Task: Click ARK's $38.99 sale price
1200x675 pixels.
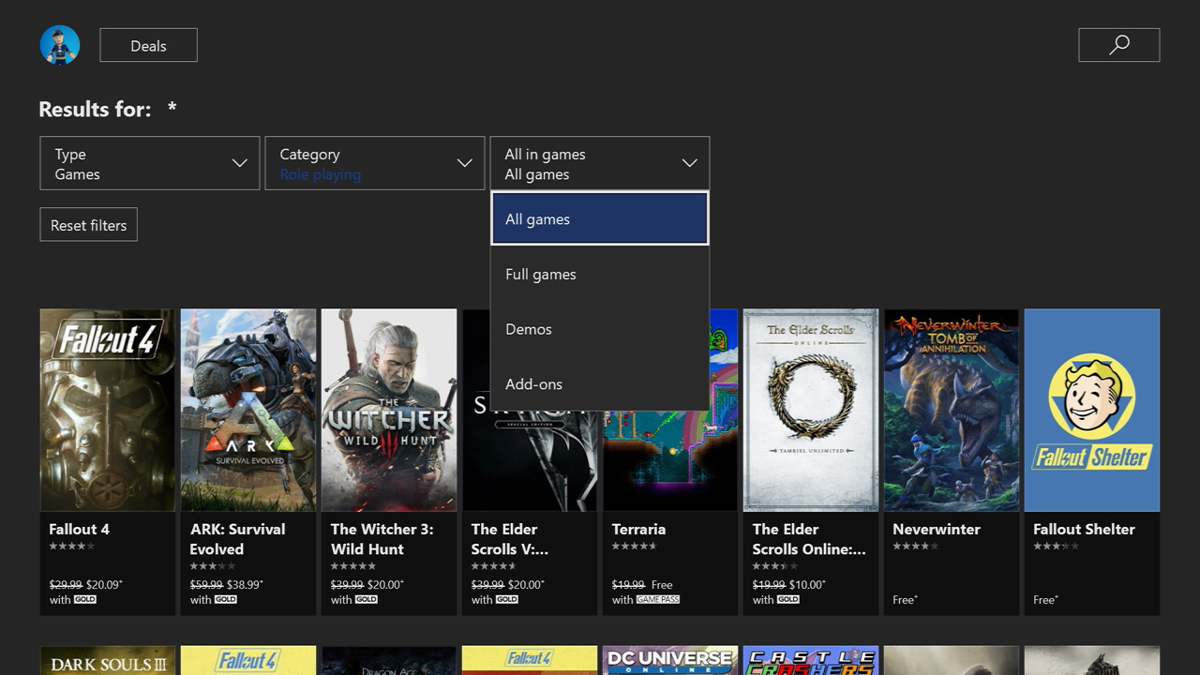Action: (x=245, y=584)
